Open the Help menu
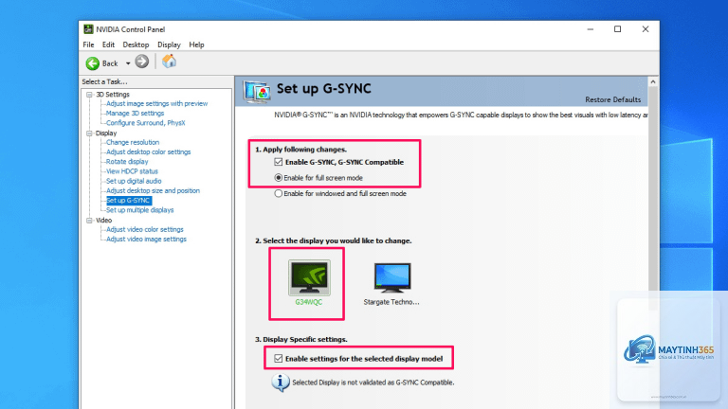The height and width of the screenshot is (409, 728). click(196, 45)
